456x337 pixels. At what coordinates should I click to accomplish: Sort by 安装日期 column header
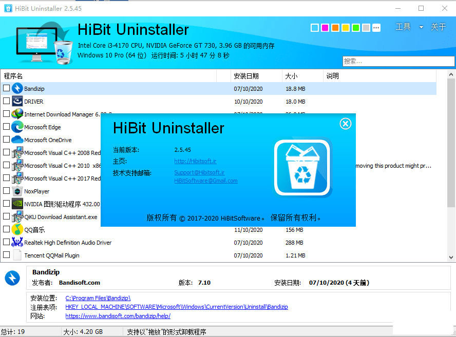[257, 76]
